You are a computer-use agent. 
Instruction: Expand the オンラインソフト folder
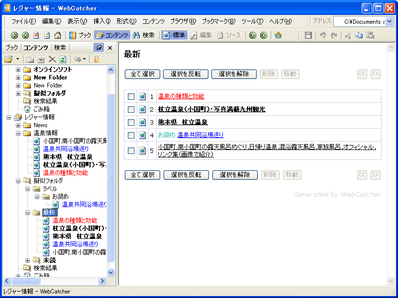click(18, 70)
